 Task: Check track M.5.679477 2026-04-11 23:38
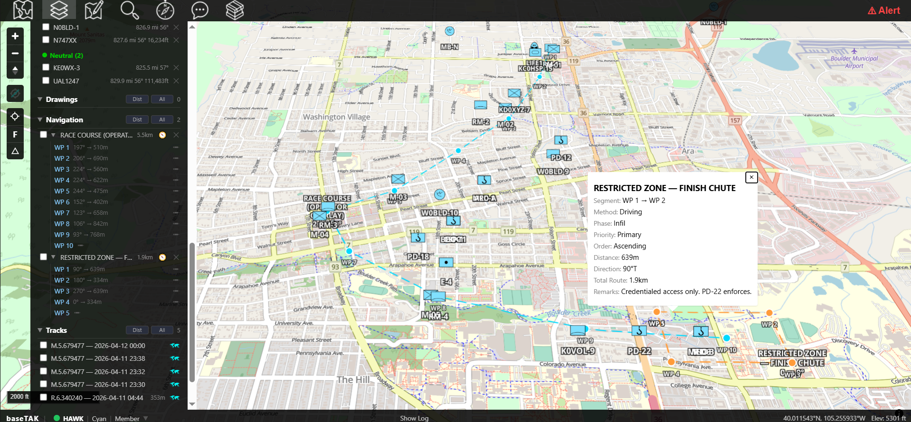click(44, 358)
